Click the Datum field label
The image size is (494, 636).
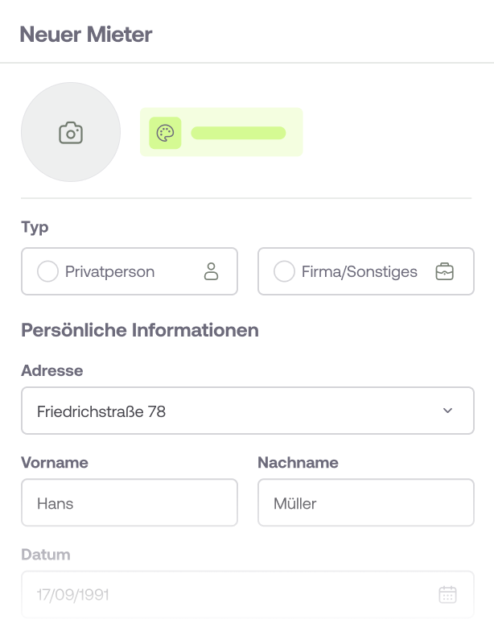click(46, 555)
